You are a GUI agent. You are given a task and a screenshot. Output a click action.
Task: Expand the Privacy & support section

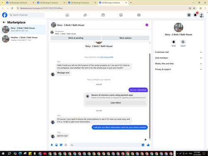click(178, 69)
